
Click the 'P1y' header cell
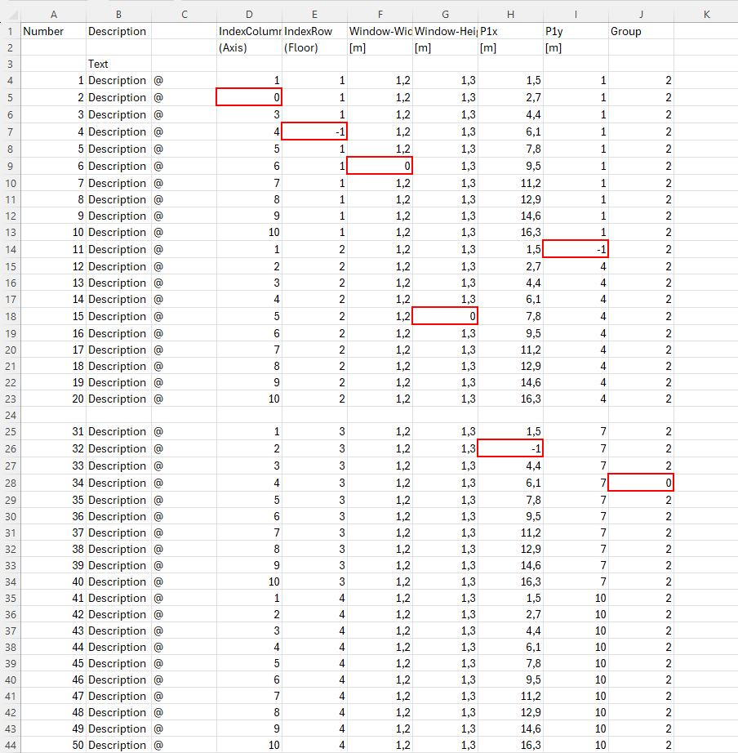[576, 31]
